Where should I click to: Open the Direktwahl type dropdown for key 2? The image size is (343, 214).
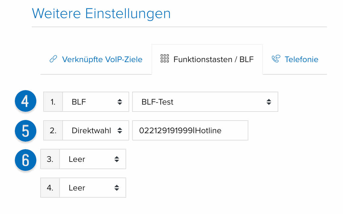(96, 130)
